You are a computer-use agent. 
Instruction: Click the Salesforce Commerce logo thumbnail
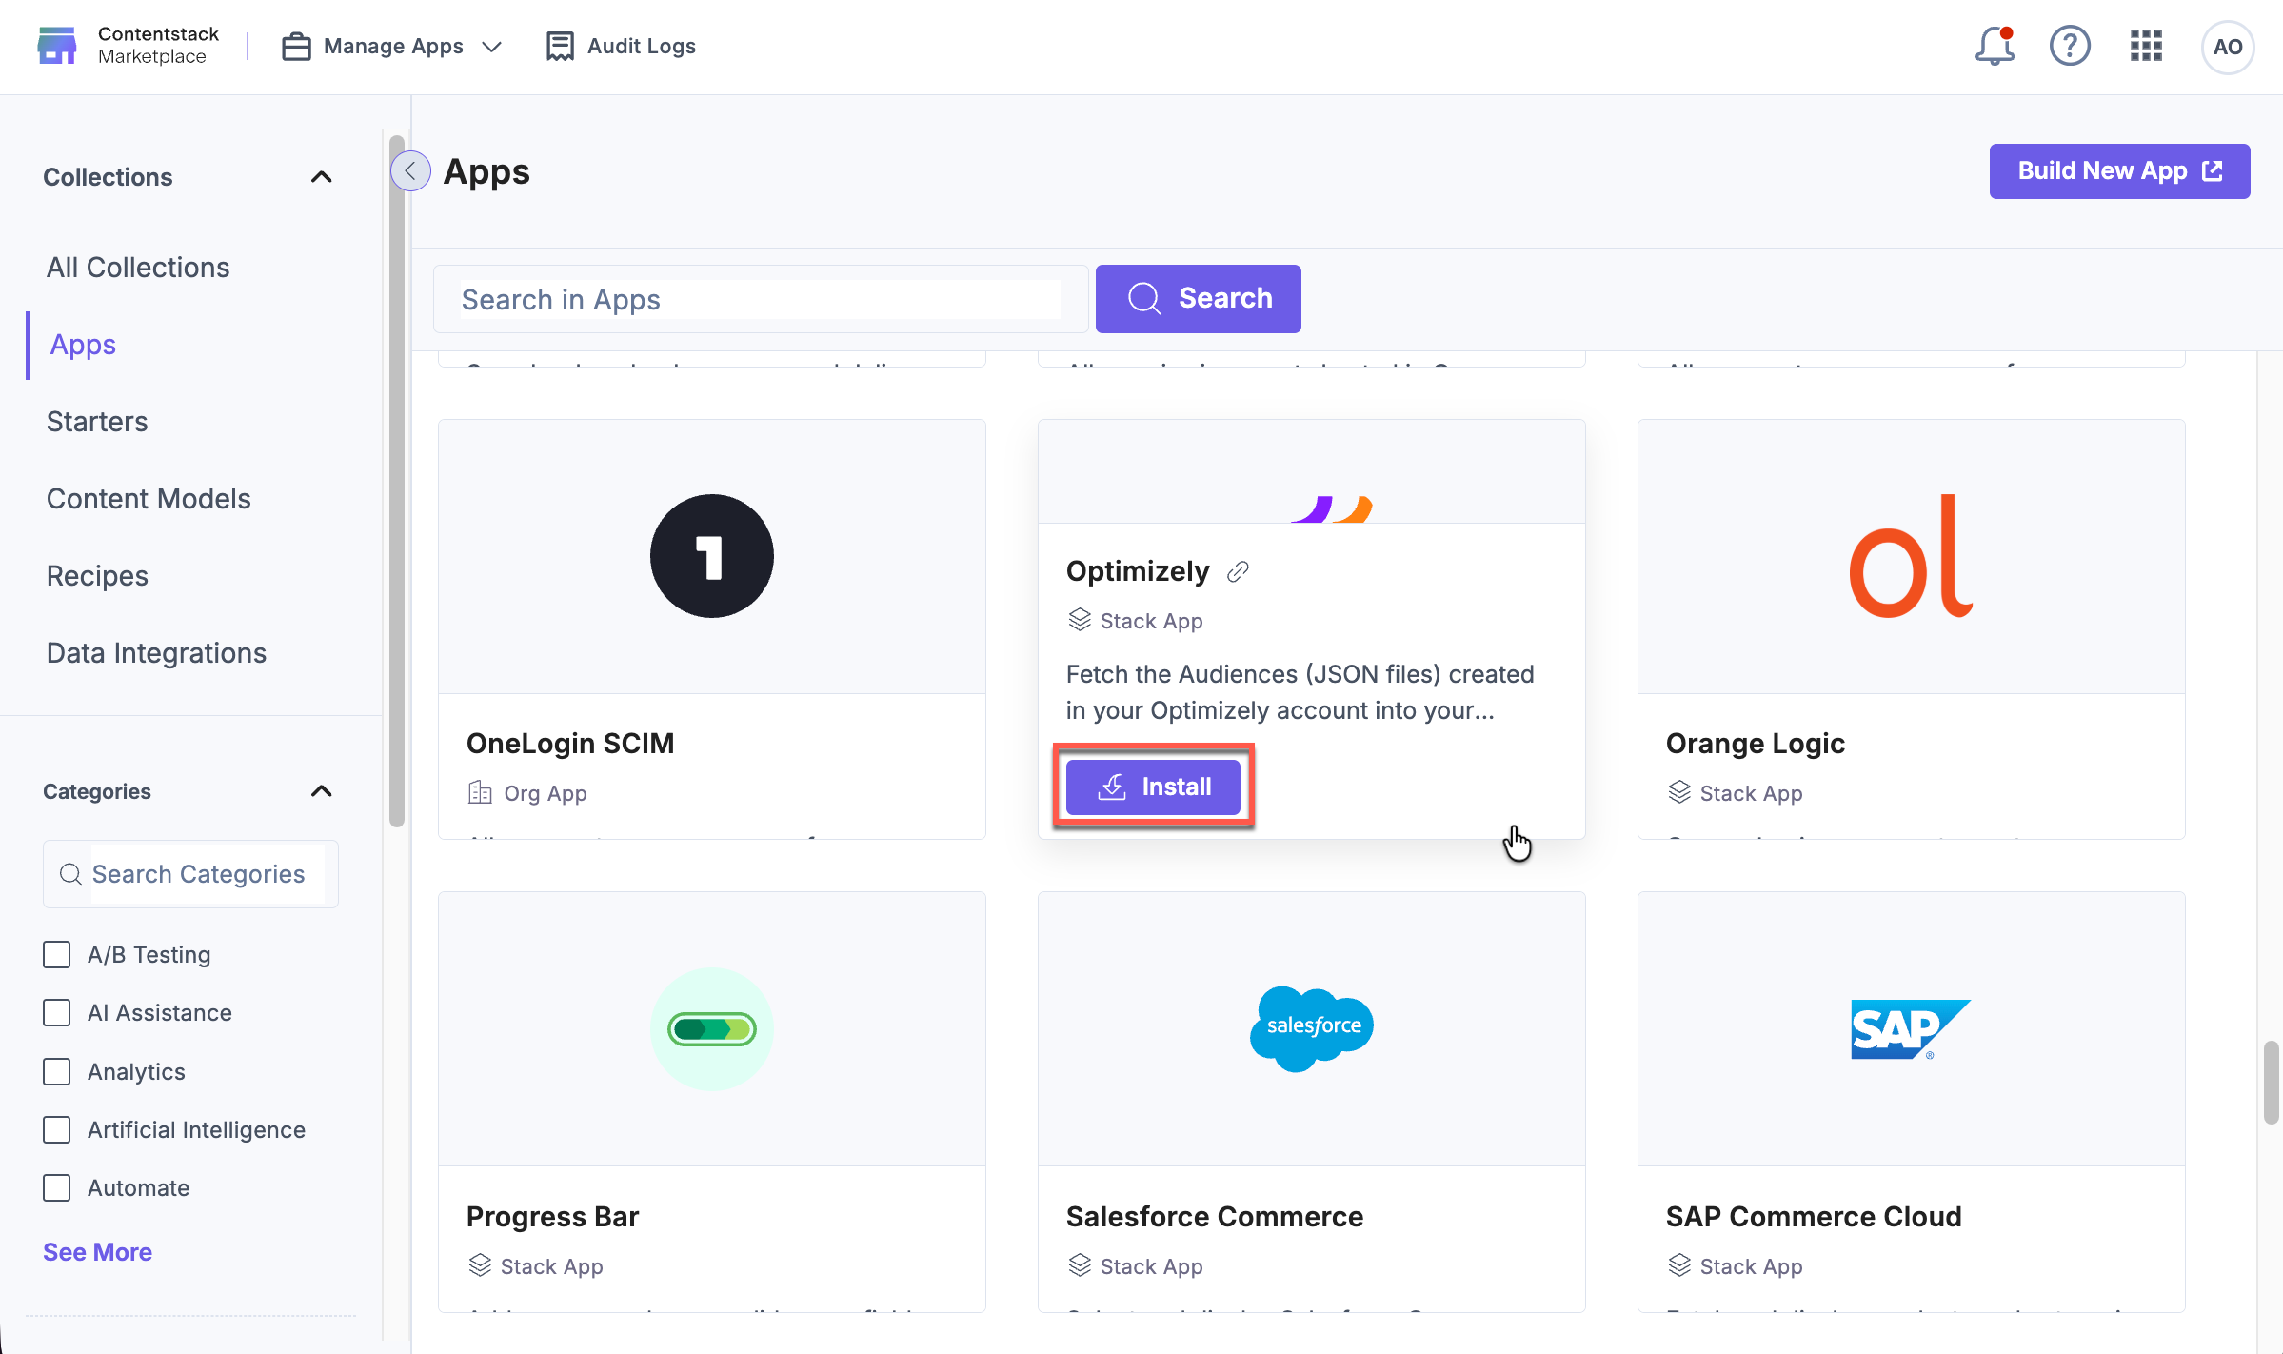click(1311, 1028)
